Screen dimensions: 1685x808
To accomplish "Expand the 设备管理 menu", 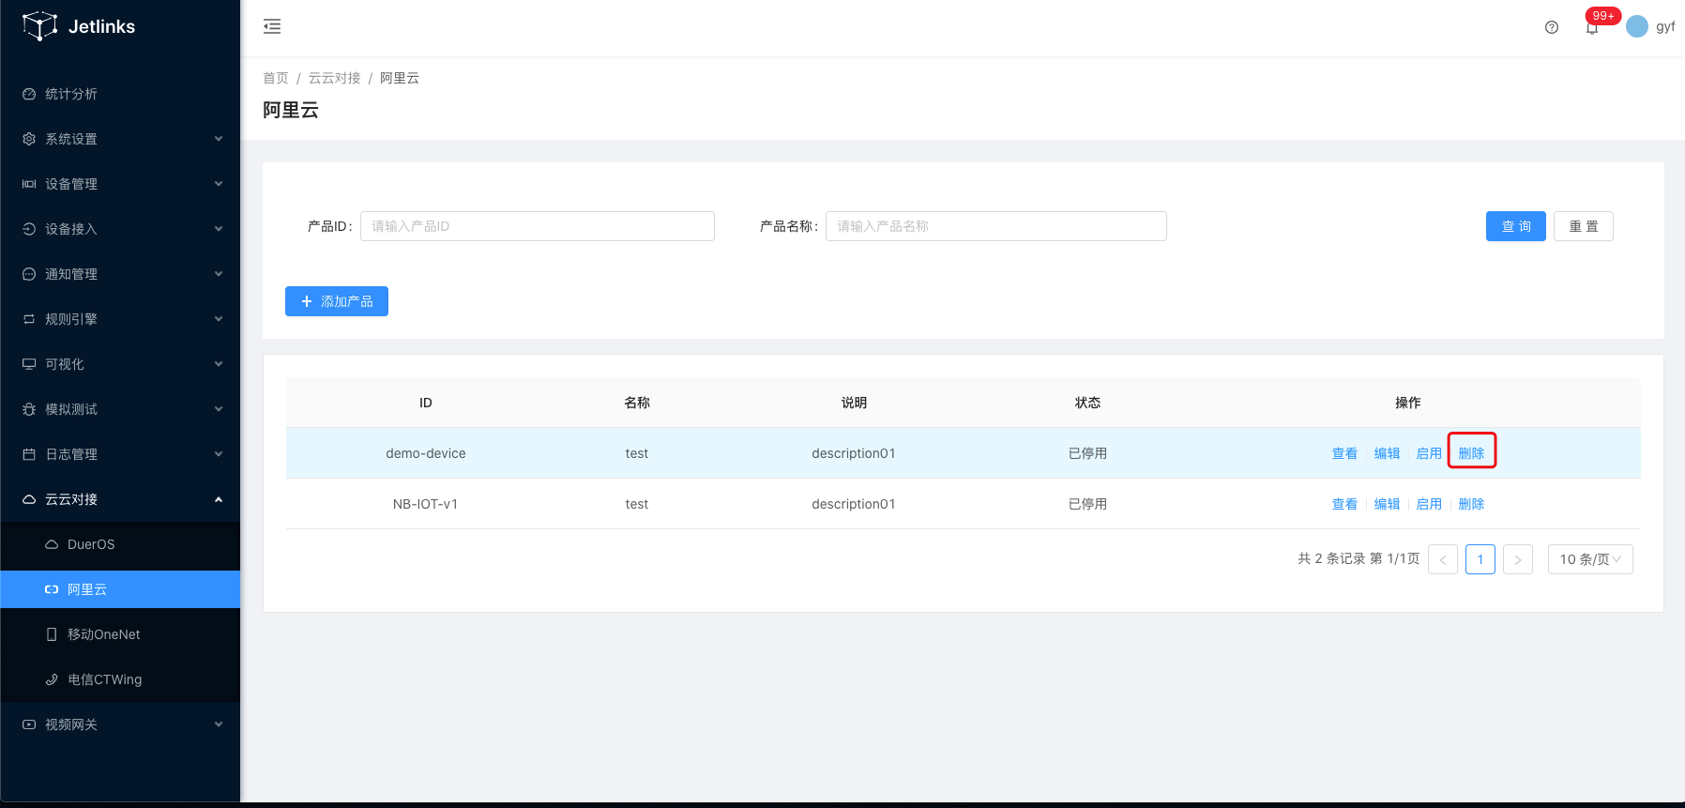I will [120, 184].
